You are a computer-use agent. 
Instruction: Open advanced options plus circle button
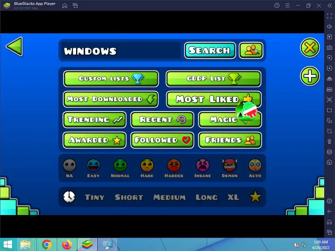pyautogui.click(x=310, y=76)
